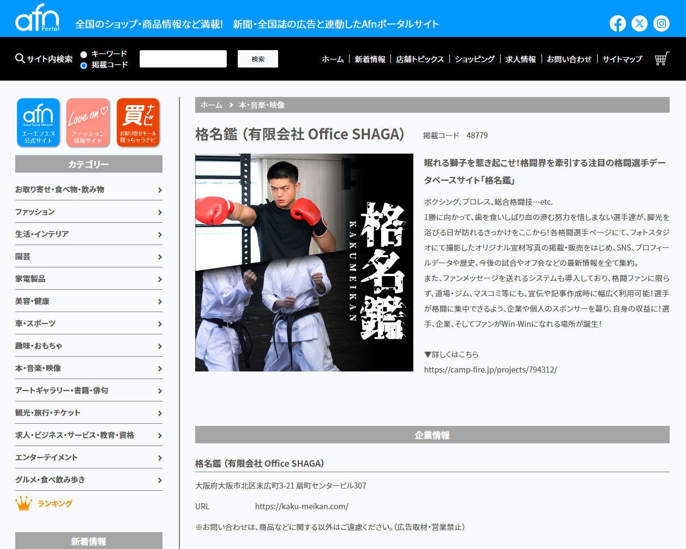Open the afn official site banner icon
686x549 pixels.
pyautogui.click(x=38, y=123)
